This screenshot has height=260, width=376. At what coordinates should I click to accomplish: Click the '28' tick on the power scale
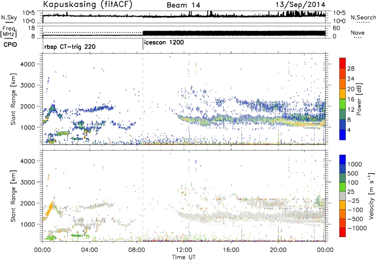coord(351,69)
